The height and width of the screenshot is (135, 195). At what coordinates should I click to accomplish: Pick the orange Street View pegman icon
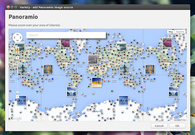(18, 50)
